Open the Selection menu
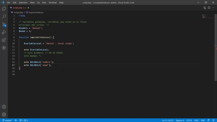Viewport: 217px width, 122px height. point(23,2)
